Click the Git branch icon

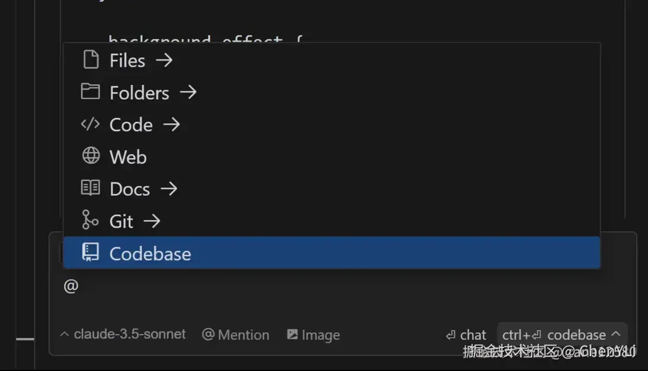click(90, 220)
